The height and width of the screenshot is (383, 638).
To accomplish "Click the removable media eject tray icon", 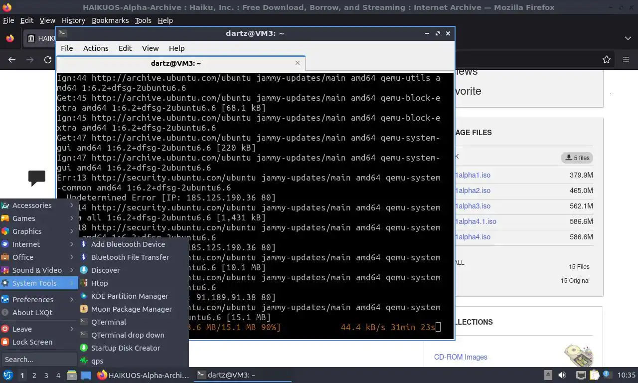I will (548, 375).
